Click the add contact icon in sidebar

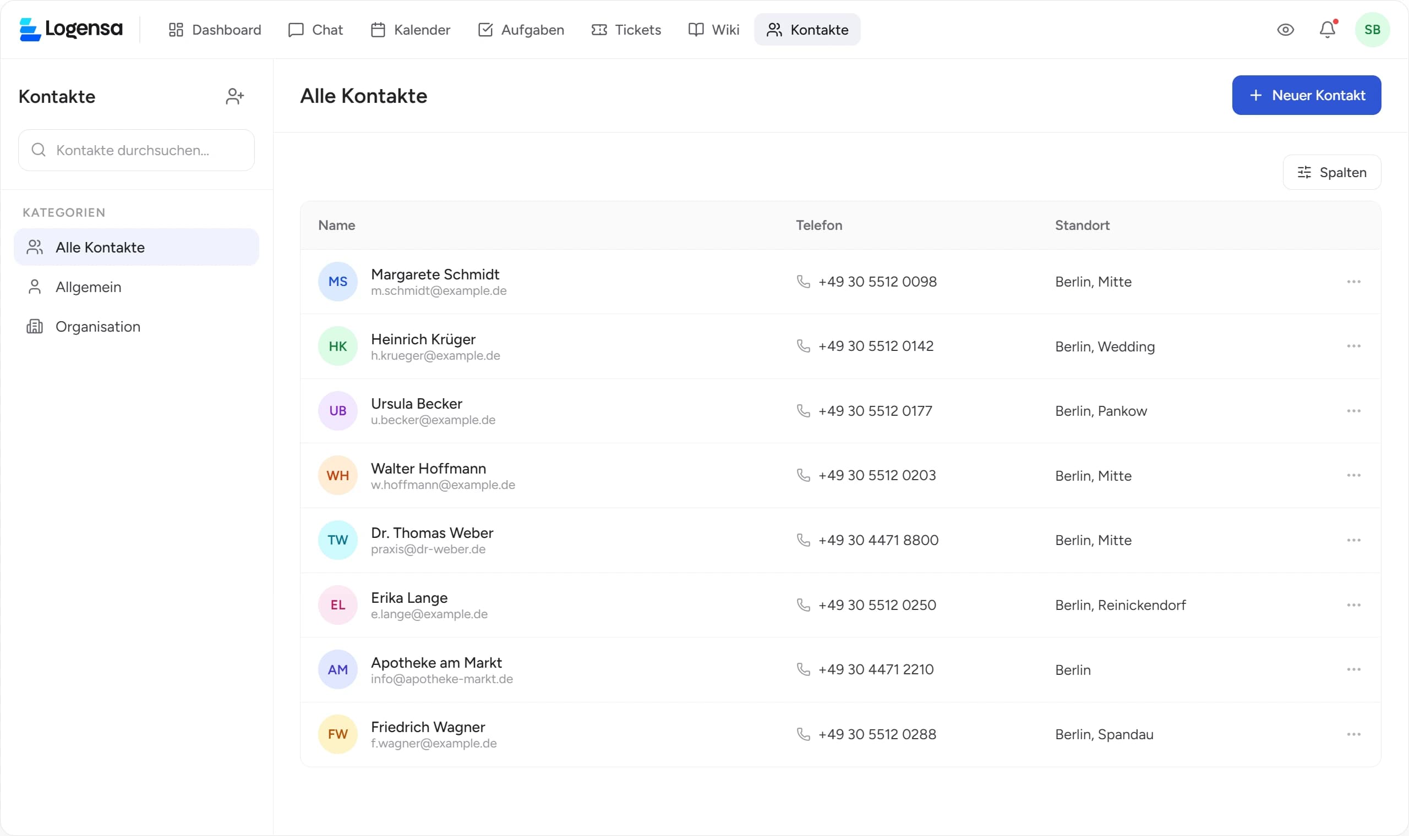tap(234, 96)
